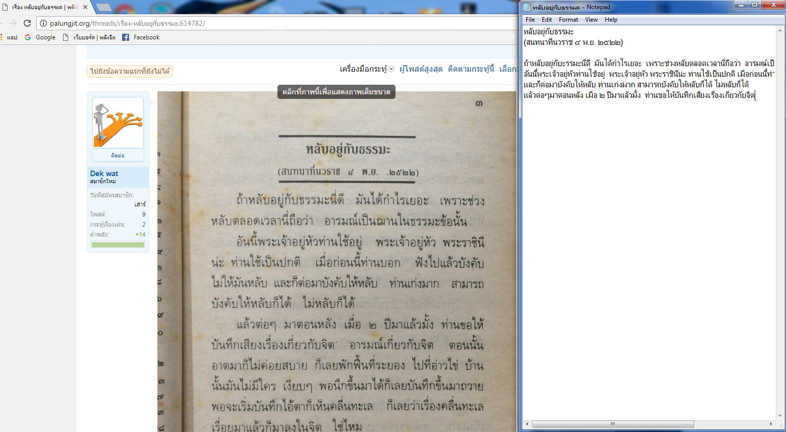Screen dimensions: 786x432
Task: Click the ติดตามกระทู้นี้ link
Action: 471,69
